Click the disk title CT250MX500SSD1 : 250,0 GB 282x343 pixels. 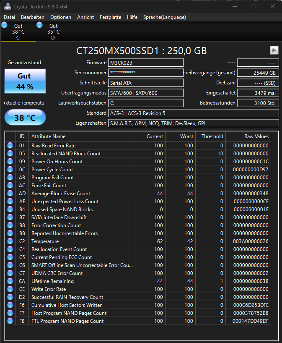click(142, 51)
